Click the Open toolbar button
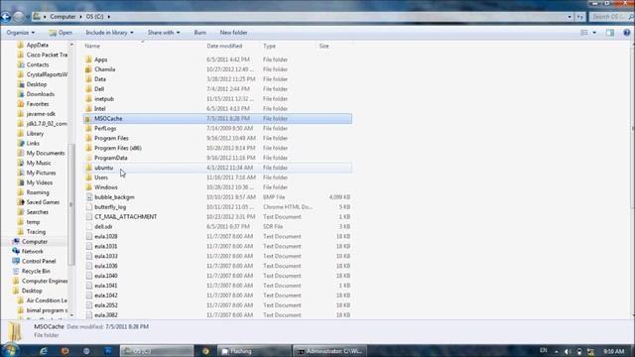The height and width of the screenshot is (357, 635). pyautogui.click(x=61, y=33)
